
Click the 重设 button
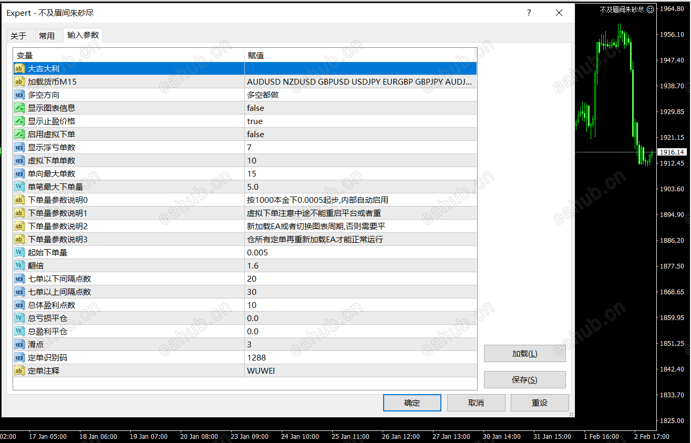coord(540,403)
